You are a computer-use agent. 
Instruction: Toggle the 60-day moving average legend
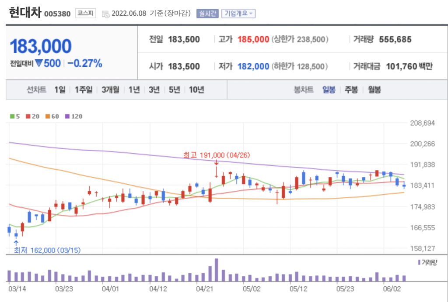pos(52,117)
